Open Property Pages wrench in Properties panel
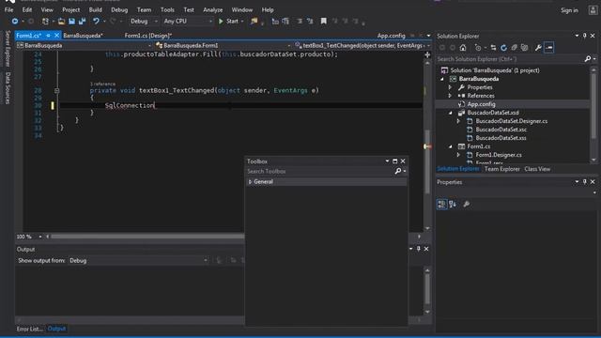The width and height of the screenshot is (601, 338). point(466,205)
